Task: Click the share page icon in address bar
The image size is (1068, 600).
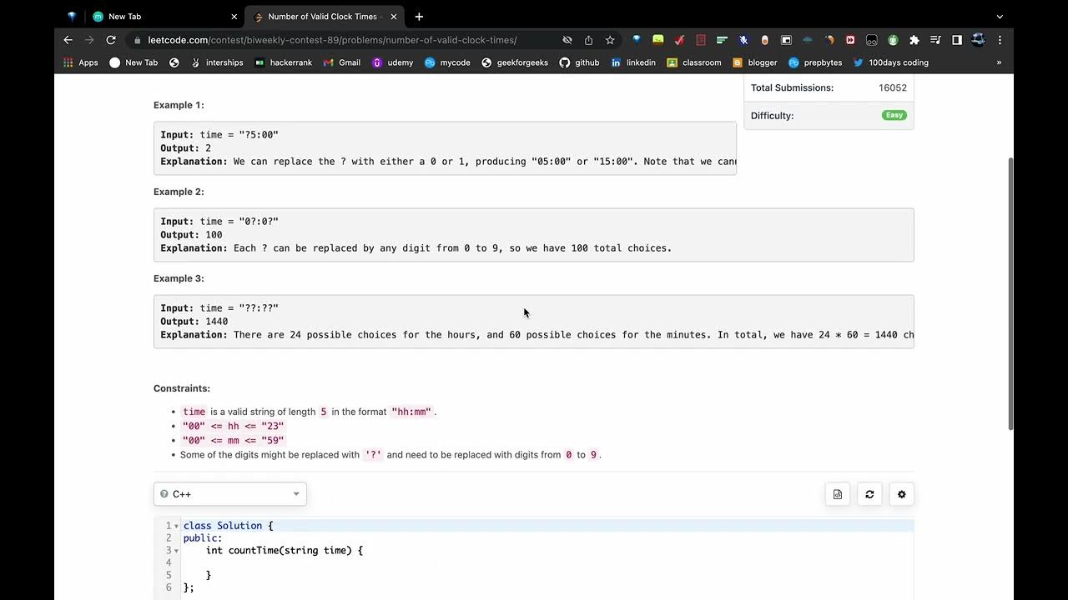Action: [588, 40]
